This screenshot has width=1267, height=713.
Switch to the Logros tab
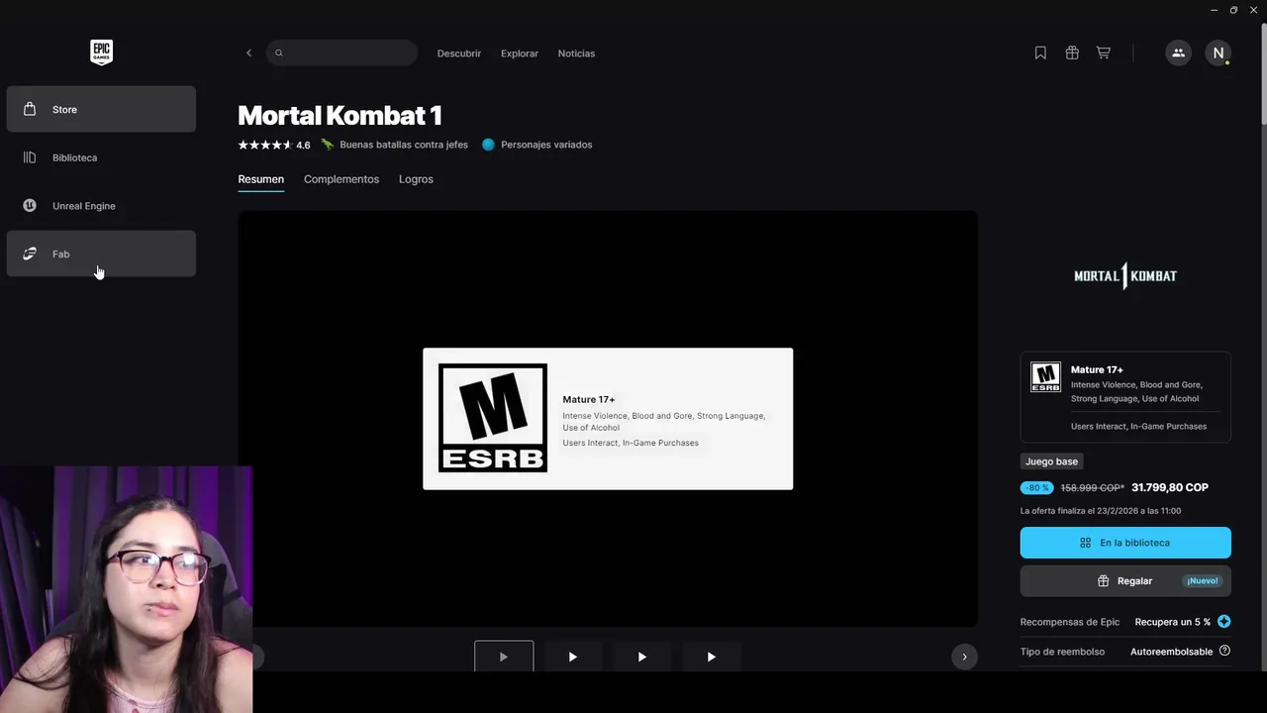tap(416, 179)
